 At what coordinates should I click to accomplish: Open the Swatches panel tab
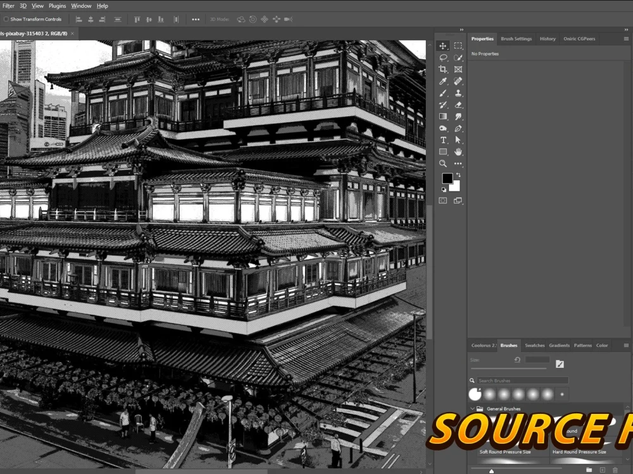(534, 345)
